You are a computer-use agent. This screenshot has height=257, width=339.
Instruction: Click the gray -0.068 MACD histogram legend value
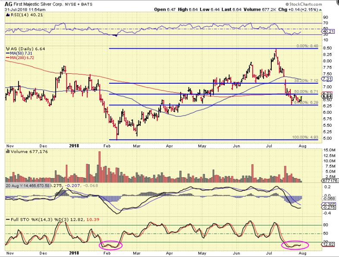click(x=91, y=186)
